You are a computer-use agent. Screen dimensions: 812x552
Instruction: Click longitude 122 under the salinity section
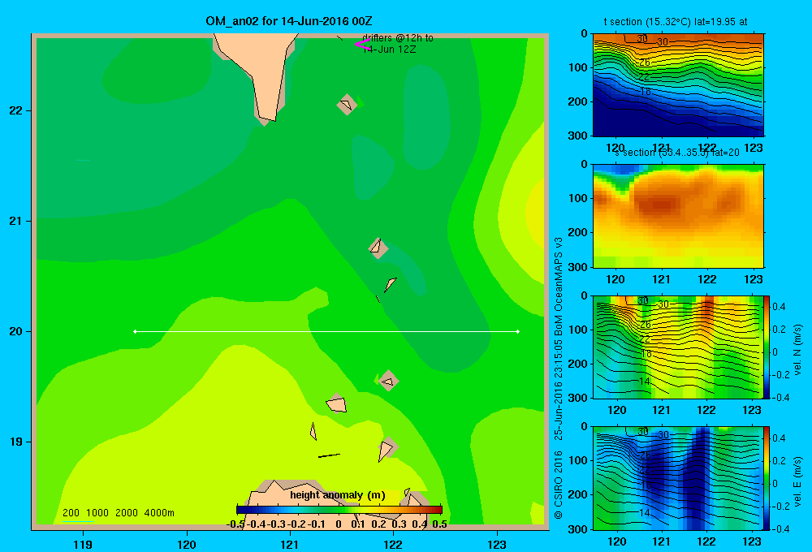pos(707,279)
